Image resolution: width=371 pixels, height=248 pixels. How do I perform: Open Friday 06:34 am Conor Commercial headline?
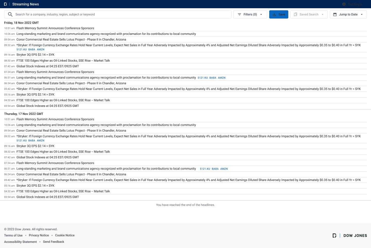pyautogui.click(x=71, y=83)
